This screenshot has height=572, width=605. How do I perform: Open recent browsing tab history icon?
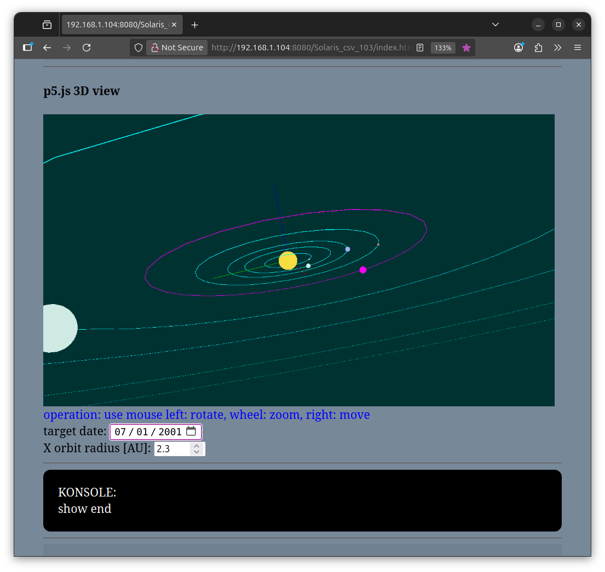[x=47, y=25]
